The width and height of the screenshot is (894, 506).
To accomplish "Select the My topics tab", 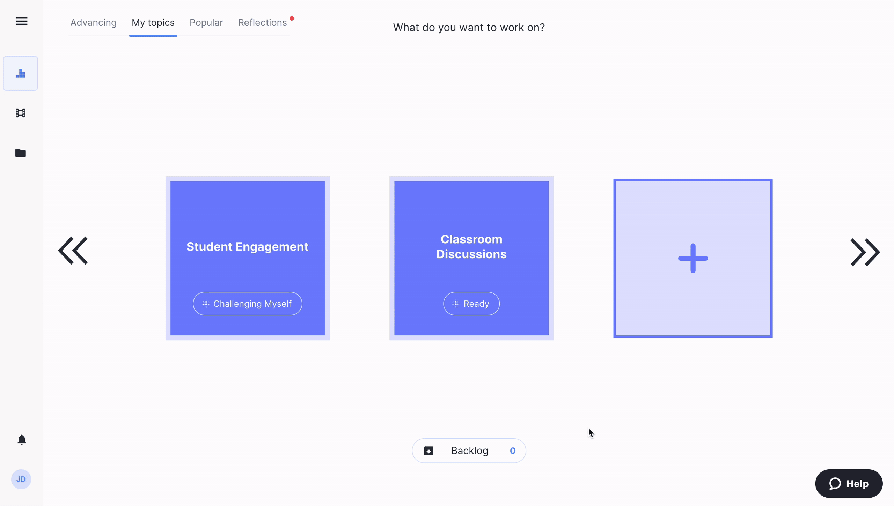I will (x=153, y=23).
